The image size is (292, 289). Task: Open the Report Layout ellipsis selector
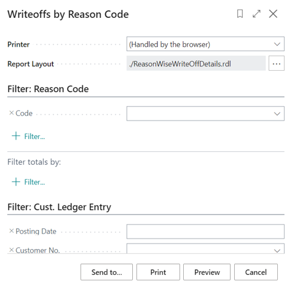277,63
